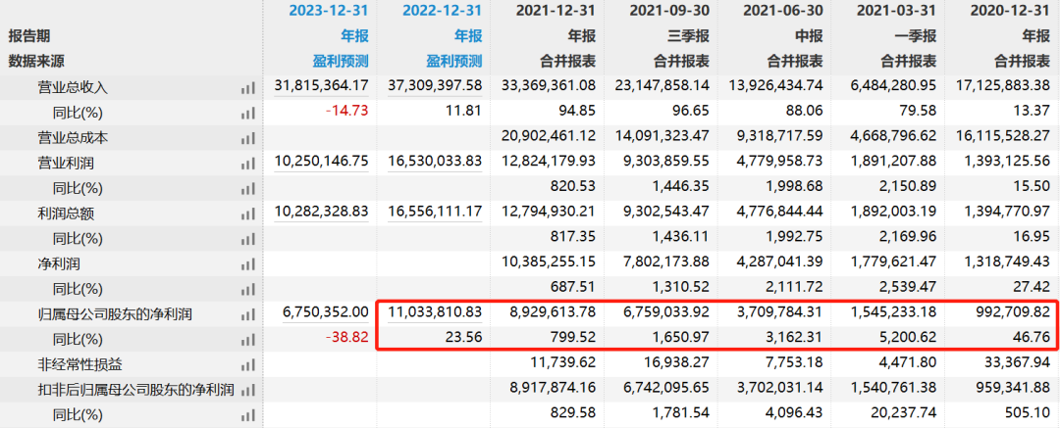1060x428 pixels.
Task: Click chart icon for 非经常性损益 row
Action: click(246, 364)
